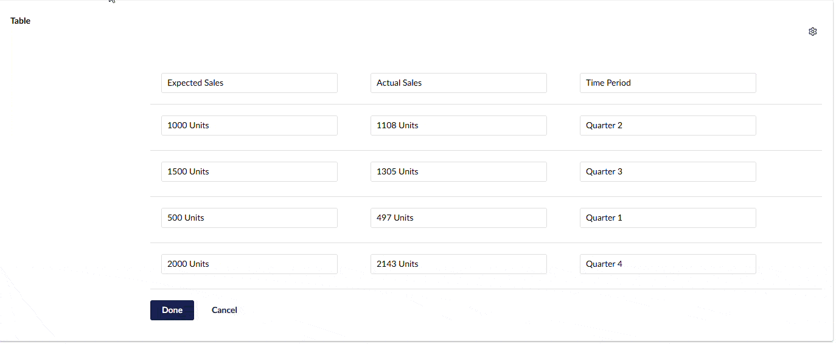The image size is (836, 344).
Task: Edit the 1000 Units cell
Action: 249,126
